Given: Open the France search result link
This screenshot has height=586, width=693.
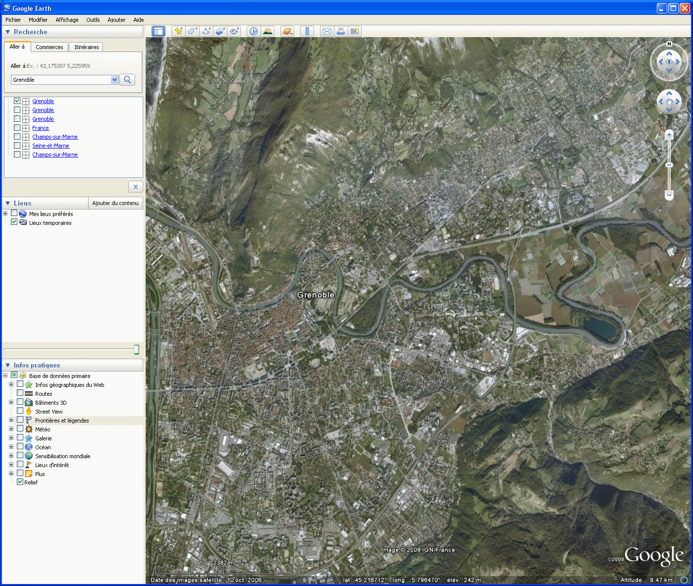Looking at the screenshot, I should tap(41, 128).
